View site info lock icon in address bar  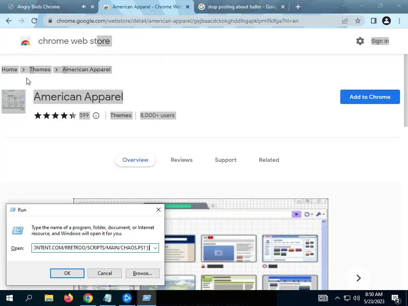click(50, 21)
